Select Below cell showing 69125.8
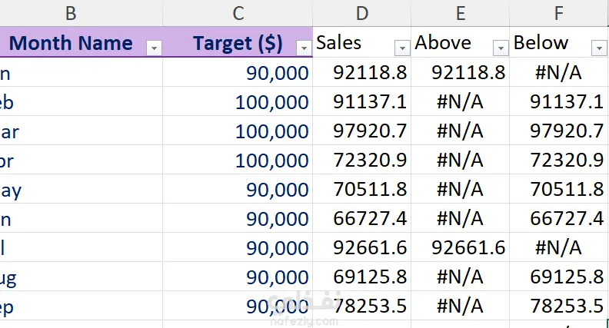 tap(567, 277)
